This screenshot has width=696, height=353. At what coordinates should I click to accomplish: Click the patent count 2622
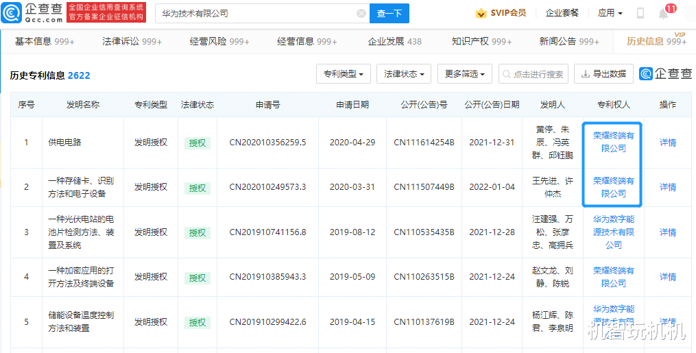pyautogui.click(x=79, y=75)
